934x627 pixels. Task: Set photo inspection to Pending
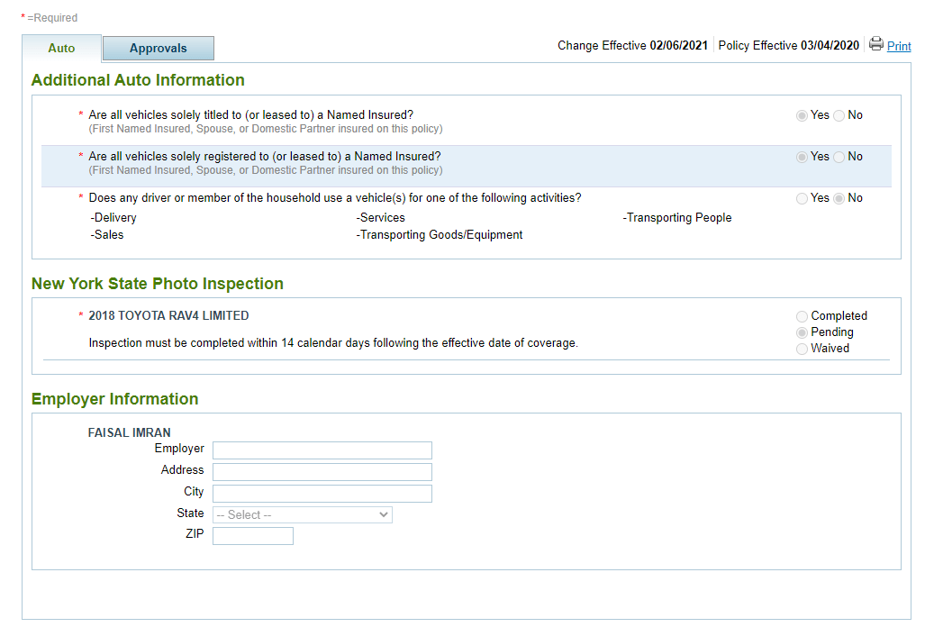(x=802, y=332)
